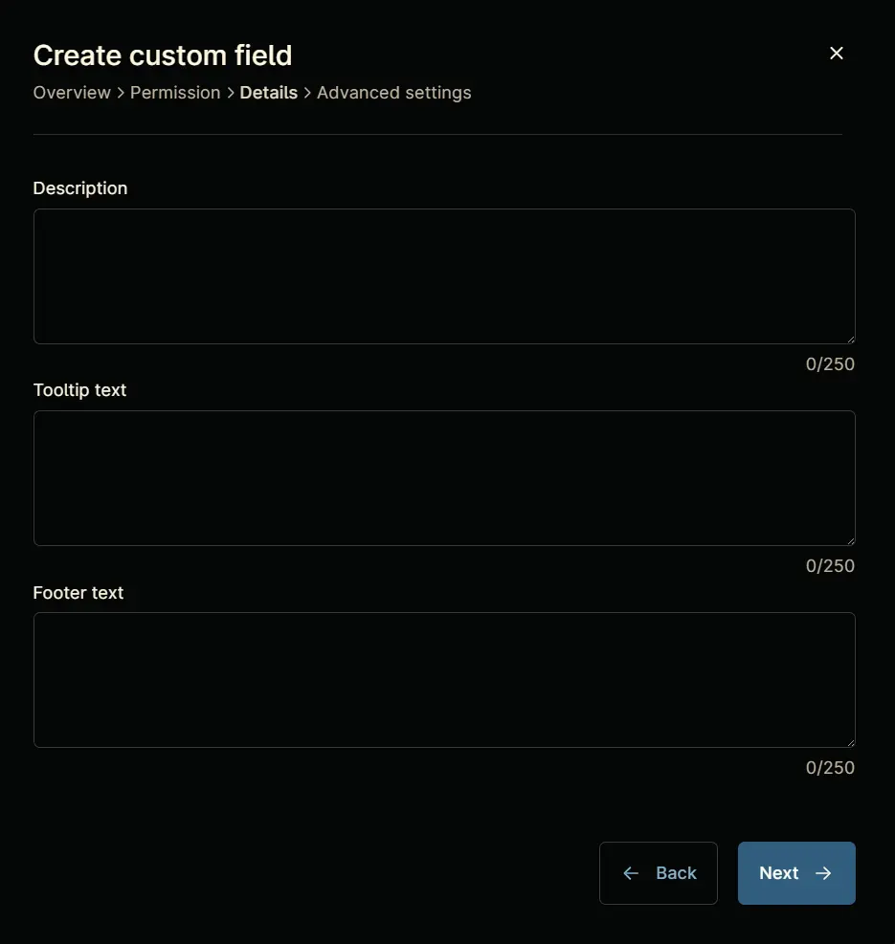
Task: Click the right arrow icon beside Next
Action: [823, 873]
